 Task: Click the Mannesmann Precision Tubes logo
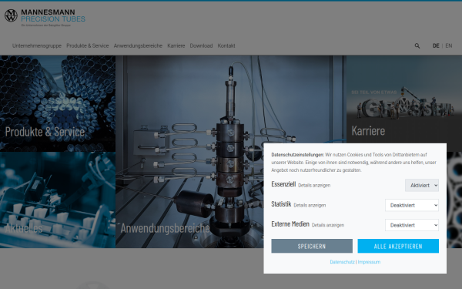coord(45,18)
